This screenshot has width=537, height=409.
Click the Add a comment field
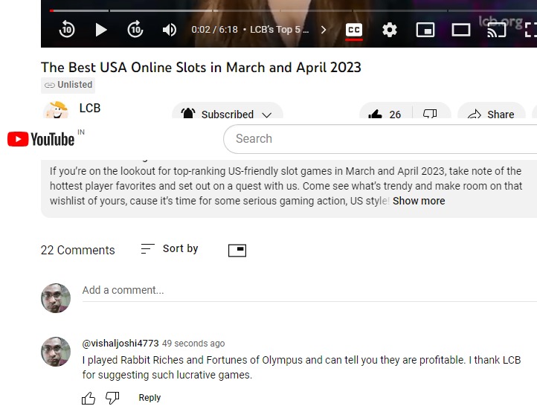click(309, 290)
